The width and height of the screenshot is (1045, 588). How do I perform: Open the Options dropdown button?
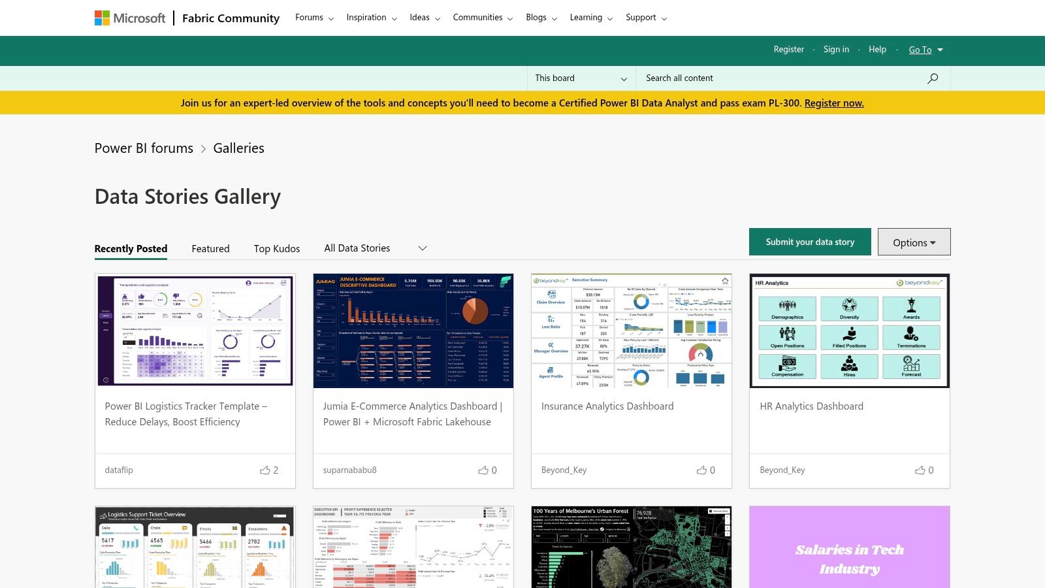[x=914, y=242]
